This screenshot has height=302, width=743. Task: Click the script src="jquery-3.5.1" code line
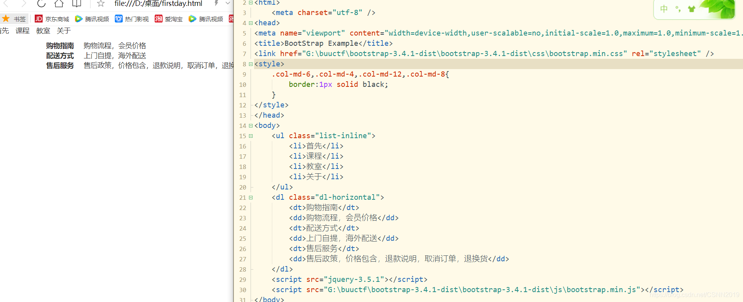pyautogui.click(x=350, y=279)
